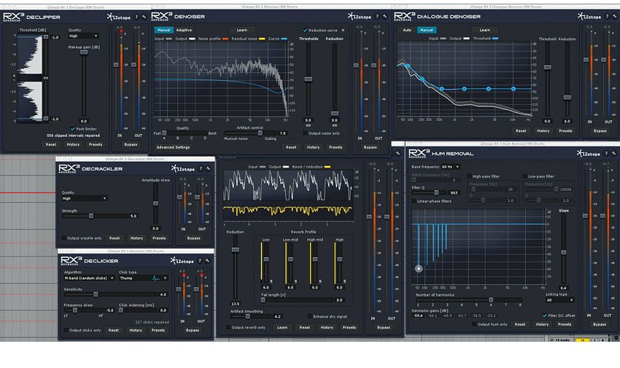Open Quality dropdown in Decrackler

[x=84, y=198]
